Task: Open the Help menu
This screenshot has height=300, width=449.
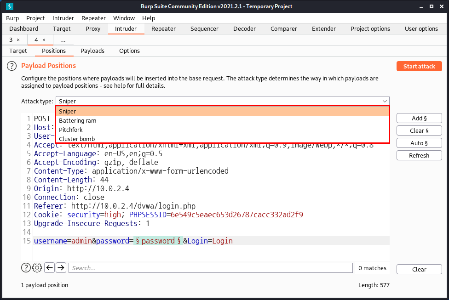Action: pos(149,18)
